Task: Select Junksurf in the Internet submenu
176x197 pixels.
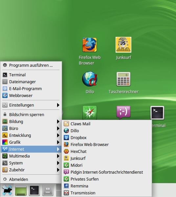Action: point(107,158)
